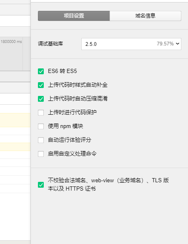Toggle 上传代码时样式自动补全 checkbox

[x=41, y=85]
